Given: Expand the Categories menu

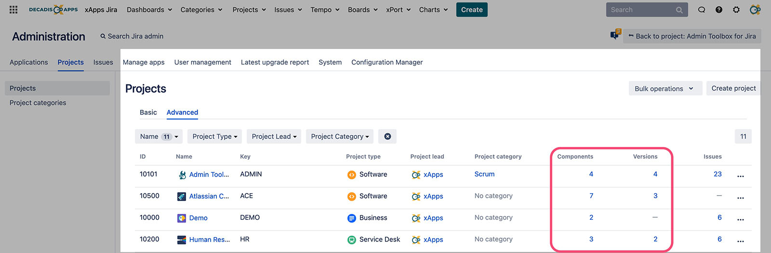Looking at the screenshot, I should (x=201, y=10).
